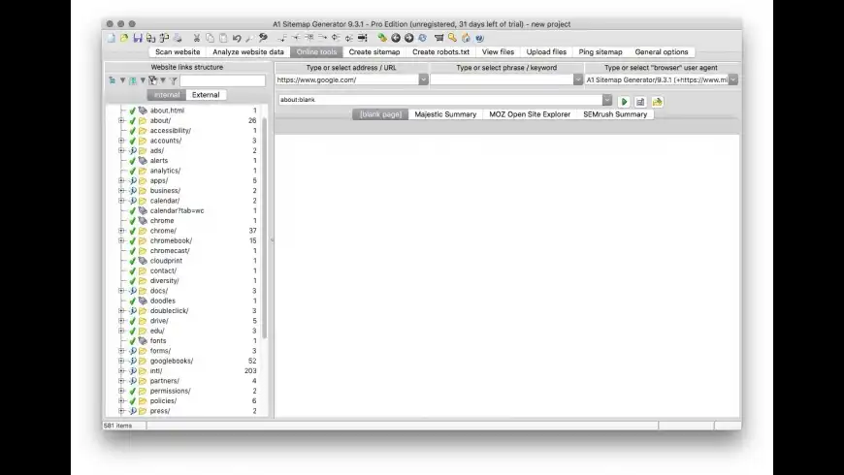Screen dimensions: 844x475
Task: Click the "581 items" status bar text
Action: pyautogui.click(x=118, y=426)
